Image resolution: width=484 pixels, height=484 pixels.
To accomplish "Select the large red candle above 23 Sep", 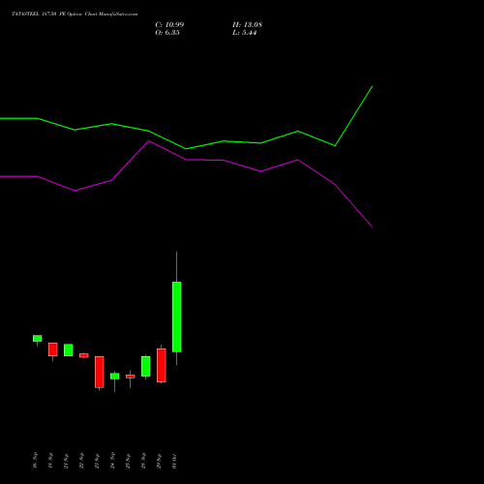I will point(100,372).
